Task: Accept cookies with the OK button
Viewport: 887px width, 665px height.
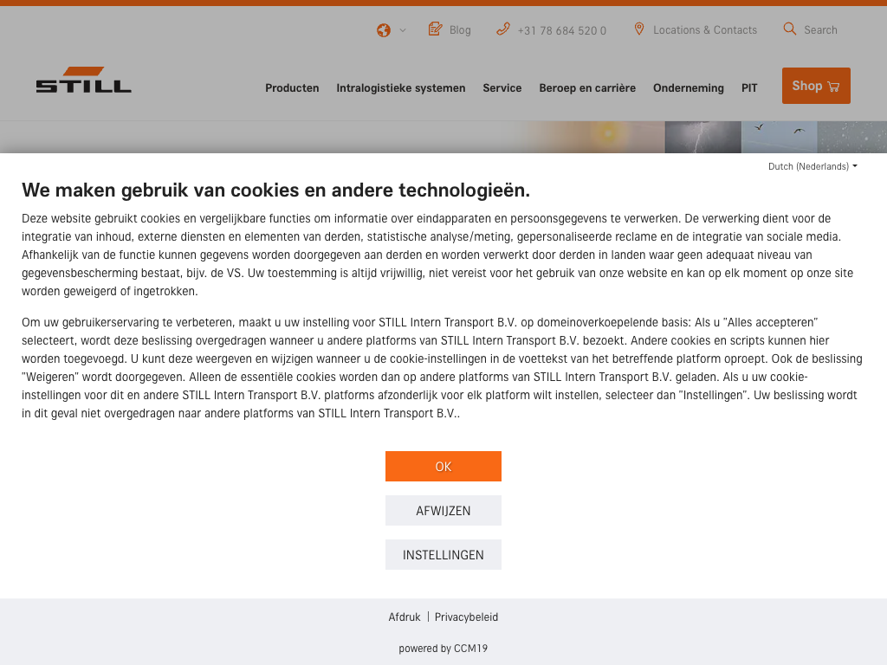Action: pos(443,467)
